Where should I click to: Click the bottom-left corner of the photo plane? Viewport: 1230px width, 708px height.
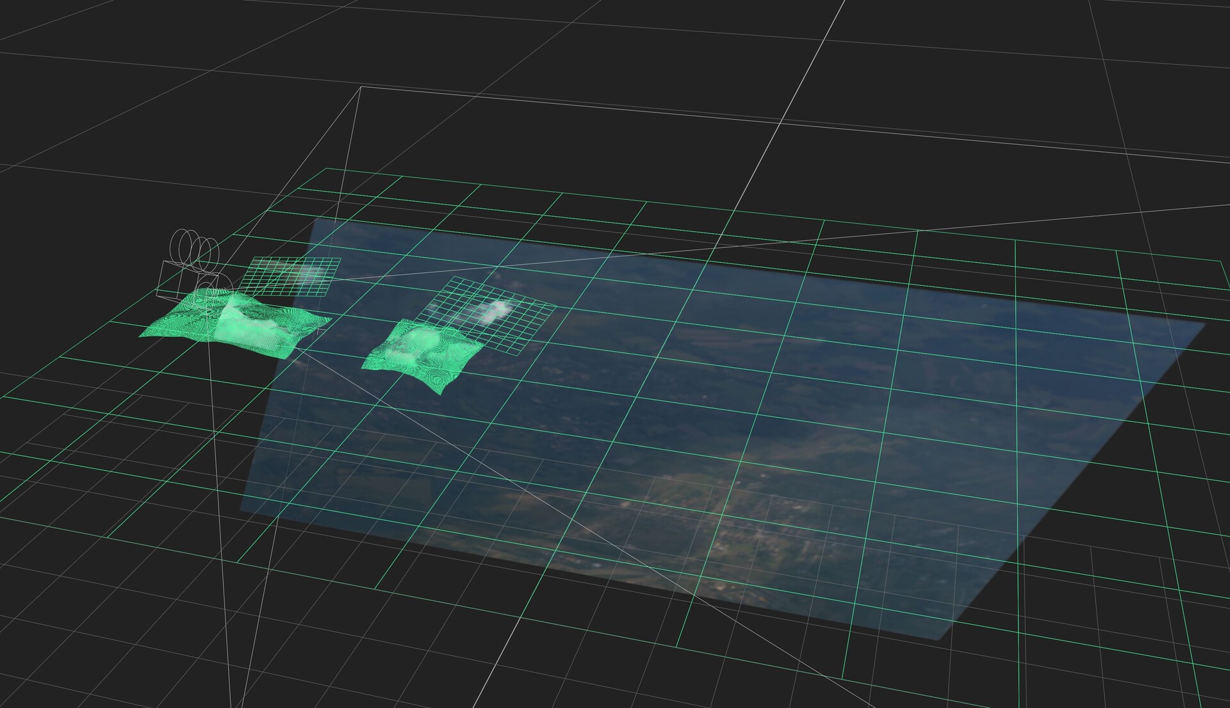(241, 510)
